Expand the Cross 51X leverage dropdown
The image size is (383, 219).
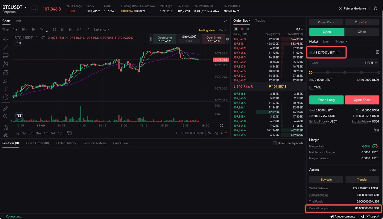(x=326, y=22)
